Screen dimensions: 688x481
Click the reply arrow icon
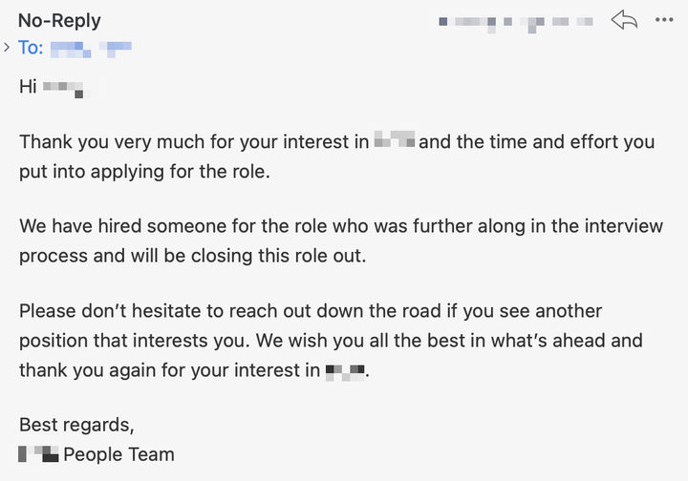point(624,20)
